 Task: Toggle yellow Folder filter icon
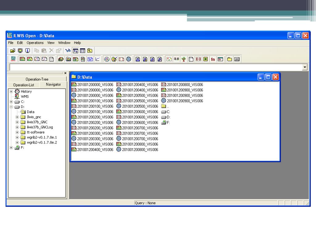tap(230, 59)
